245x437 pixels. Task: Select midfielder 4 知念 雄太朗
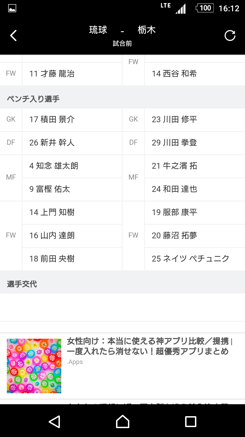pyautogui.click(x=54, y=166)
